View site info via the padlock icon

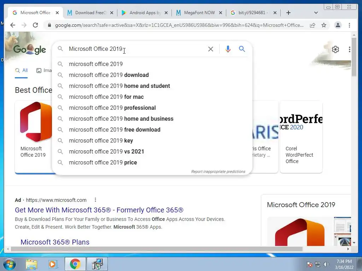[x=49, y=25]
